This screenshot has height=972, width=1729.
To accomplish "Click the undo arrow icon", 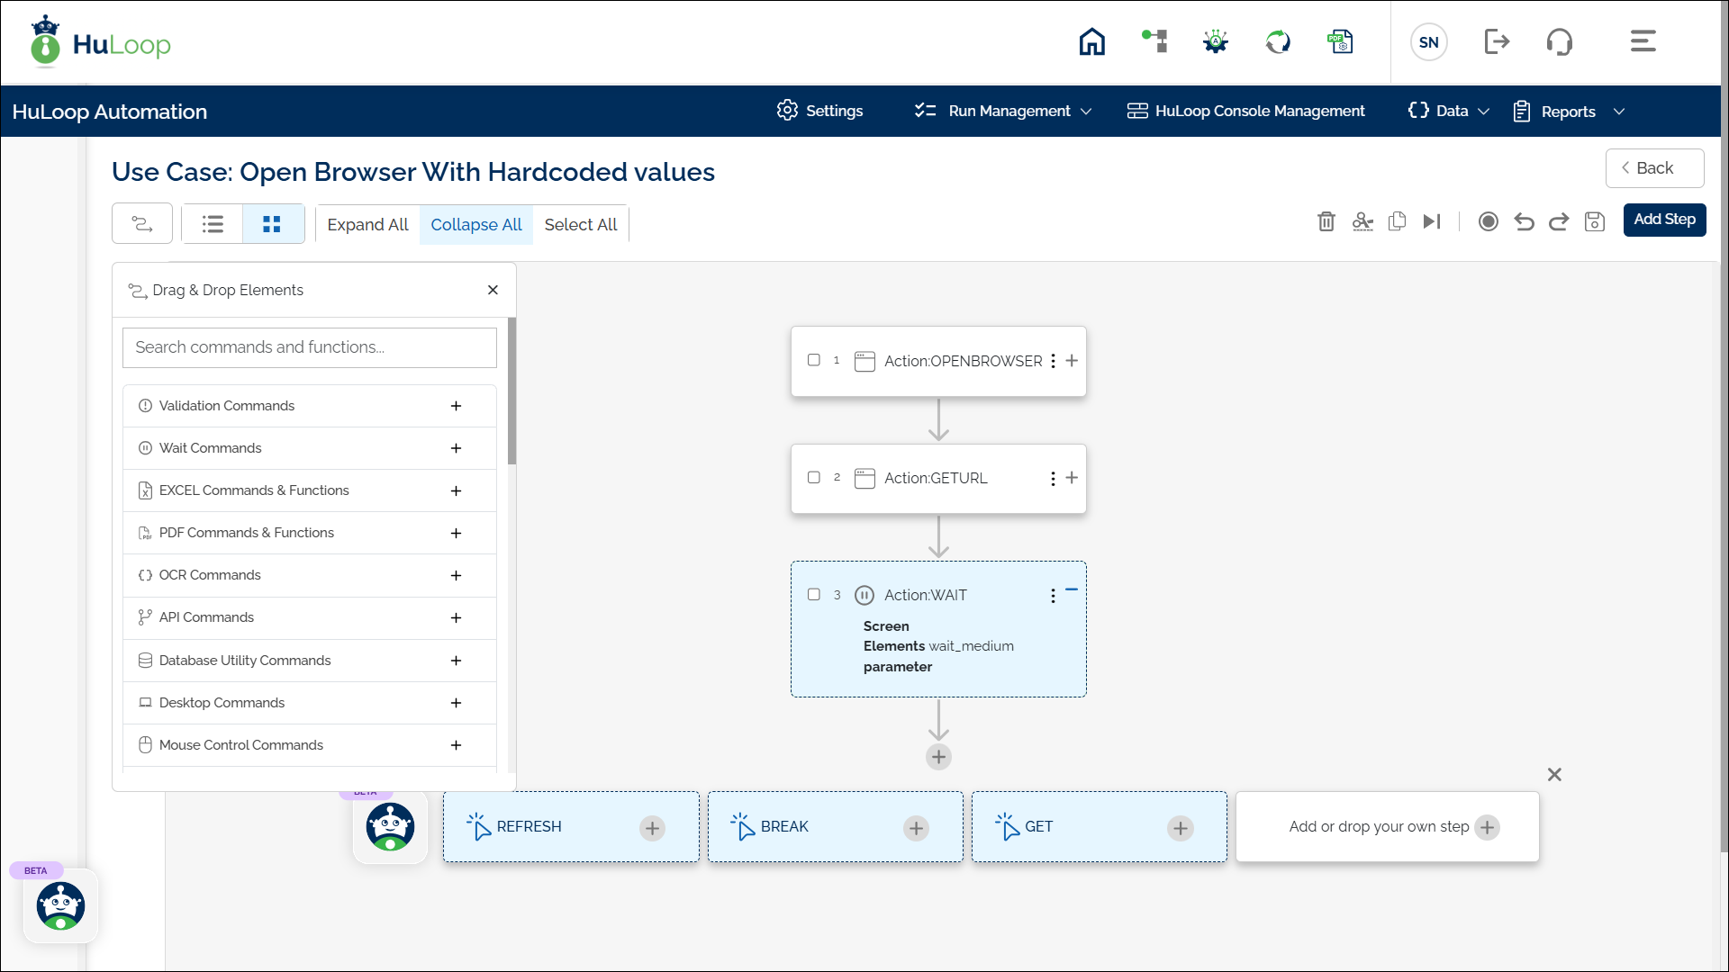I will tap(1524, 221).
